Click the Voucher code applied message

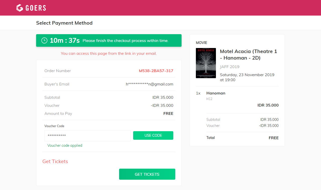click(65, 146)
